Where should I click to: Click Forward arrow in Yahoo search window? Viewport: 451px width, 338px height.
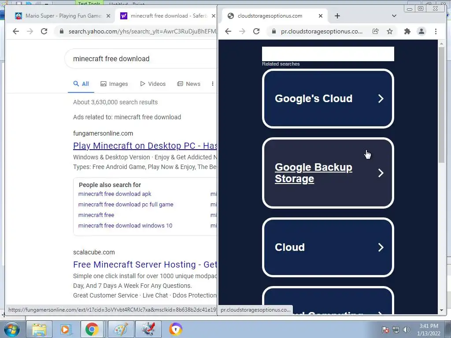pyautogui.click(x=30, y=31)
